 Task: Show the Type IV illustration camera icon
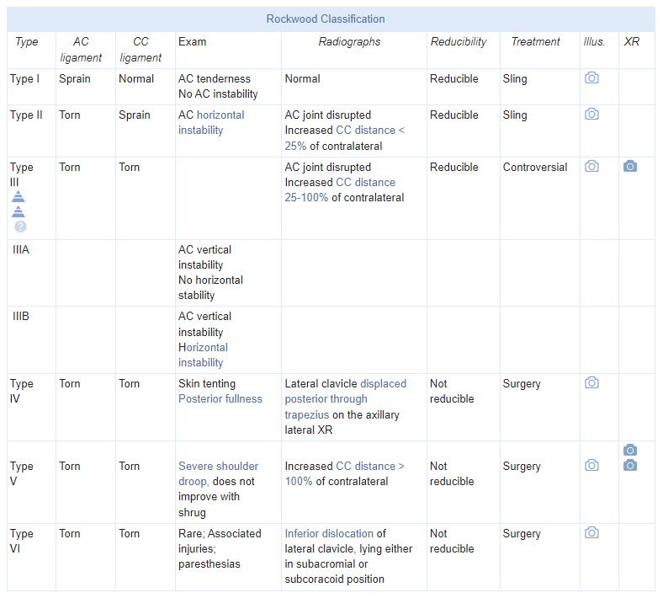[x=591, y=383]
